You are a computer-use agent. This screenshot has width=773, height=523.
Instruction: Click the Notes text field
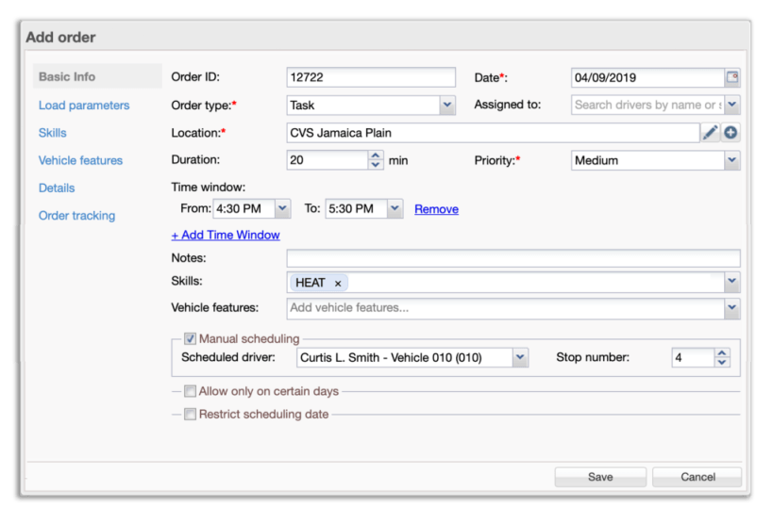coord(513,258)
